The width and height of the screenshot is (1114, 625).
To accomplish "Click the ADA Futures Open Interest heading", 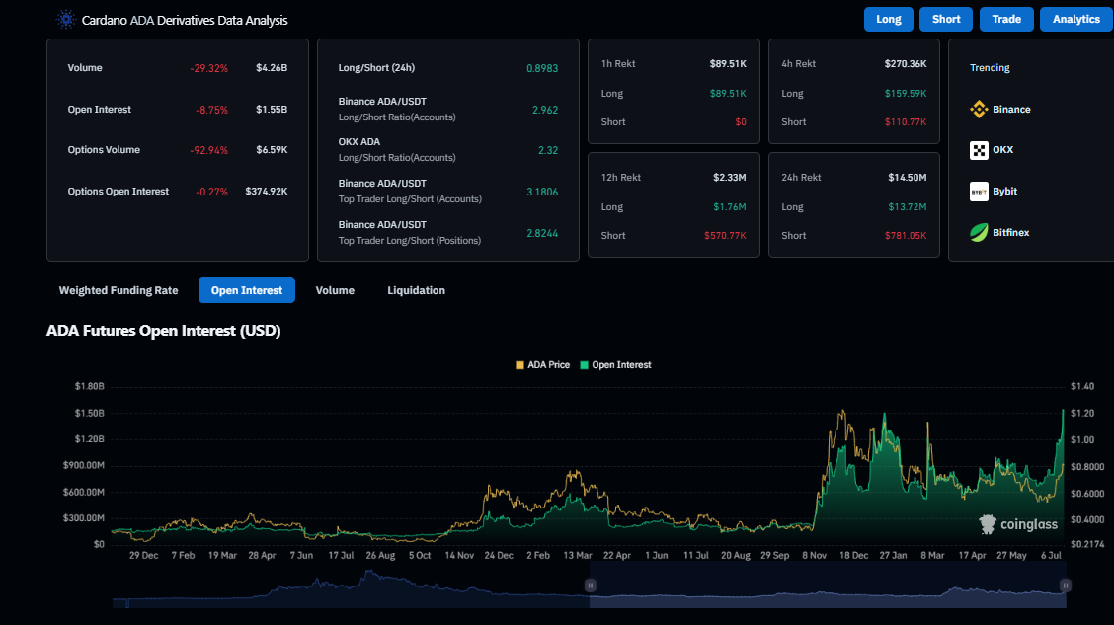I will tap(163, 330).
